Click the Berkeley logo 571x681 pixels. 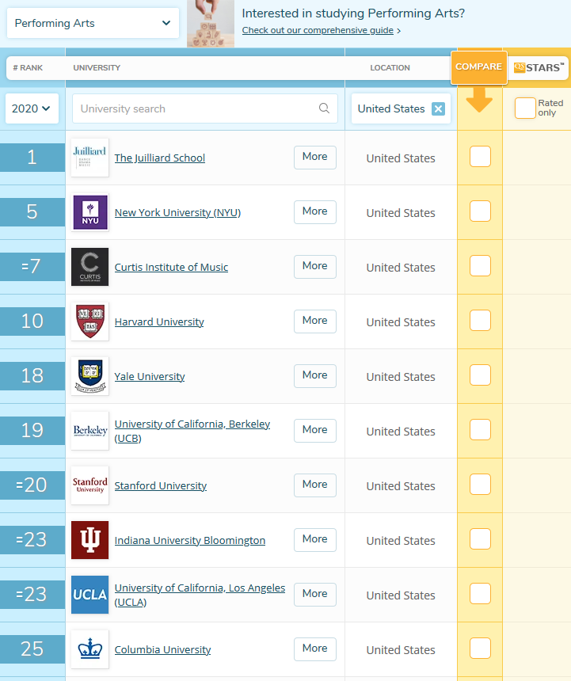click(x=89, y=431)
